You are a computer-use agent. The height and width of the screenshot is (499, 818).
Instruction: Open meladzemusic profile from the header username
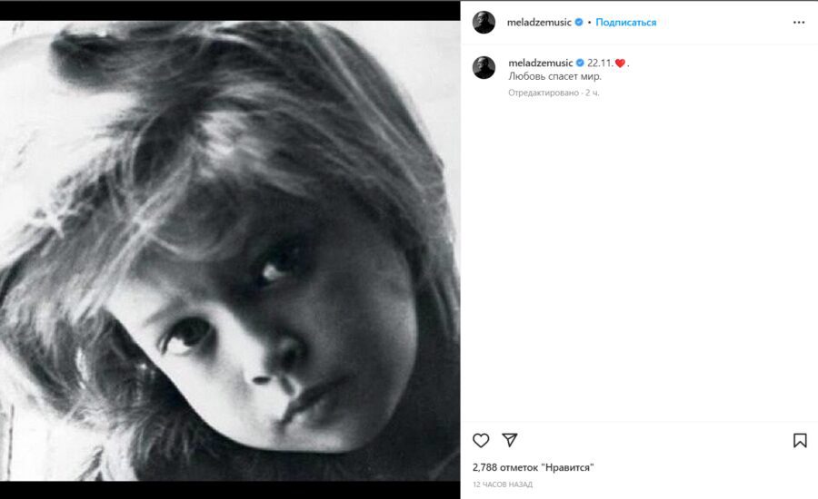click(x=540, y=22)
